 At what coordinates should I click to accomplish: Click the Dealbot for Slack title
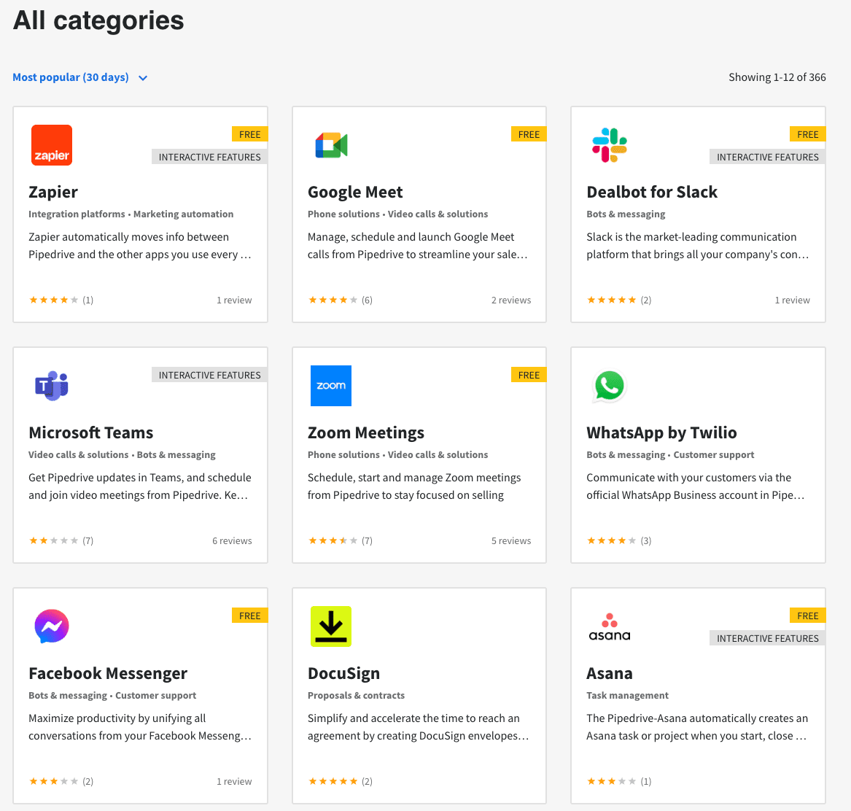click(x=652, y=192)
